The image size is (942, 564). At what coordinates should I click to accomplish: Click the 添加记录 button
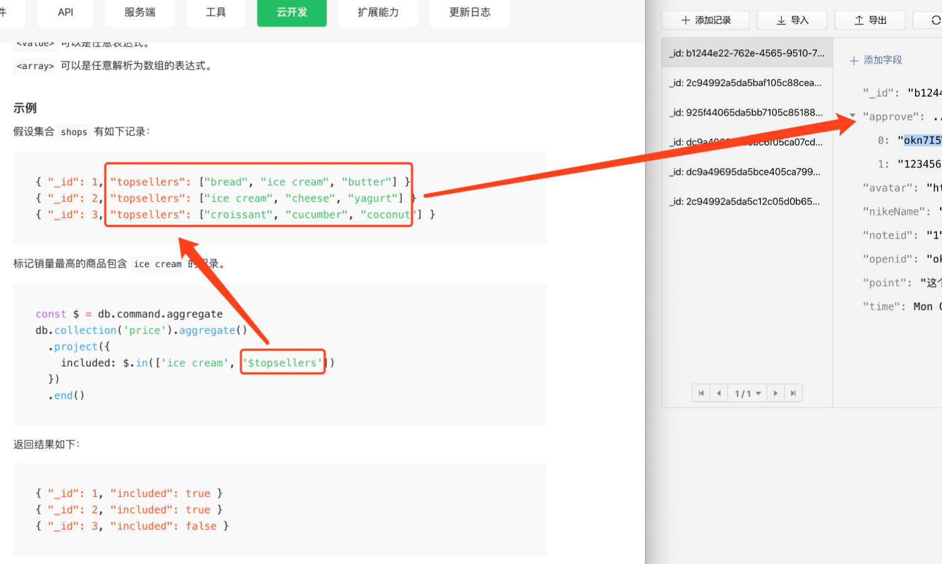pos(705,20)
